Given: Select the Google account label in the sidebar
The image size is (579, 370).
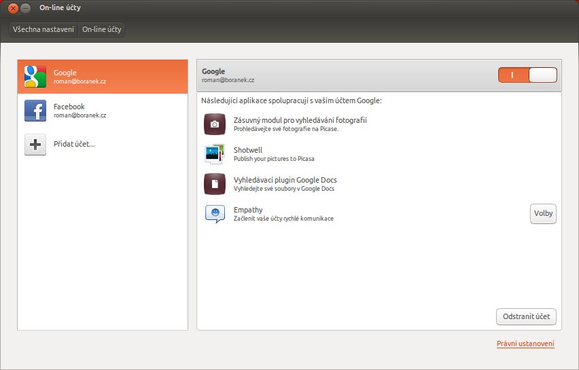Looking at the screenshot, I should coord(65,73).
